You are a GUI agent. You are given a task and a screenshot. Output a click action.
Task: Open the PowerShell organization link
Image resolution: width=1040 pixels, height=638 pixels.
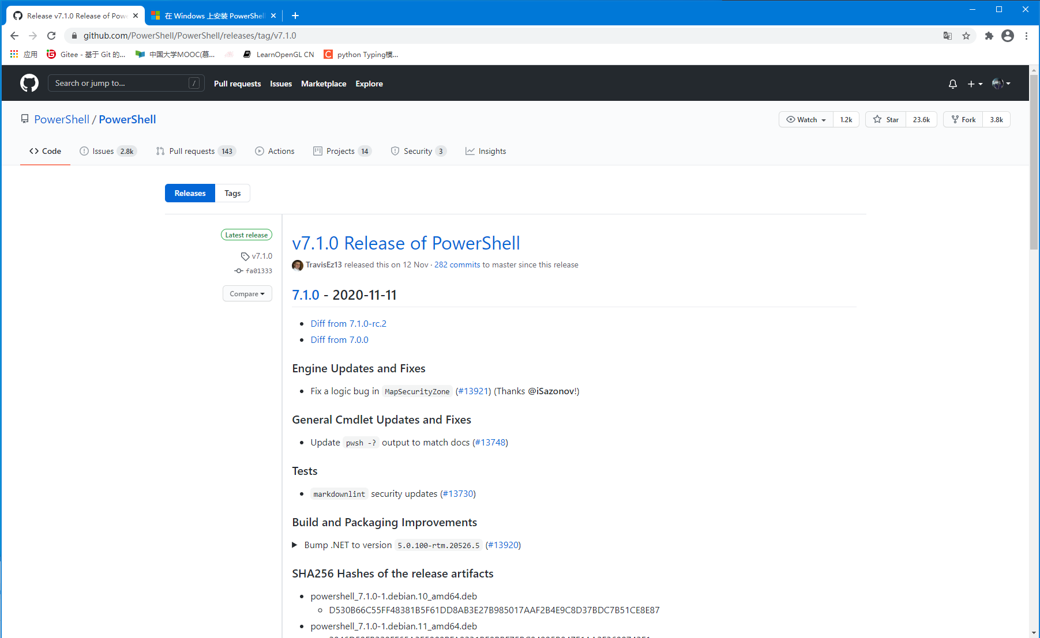pos(62,119)
